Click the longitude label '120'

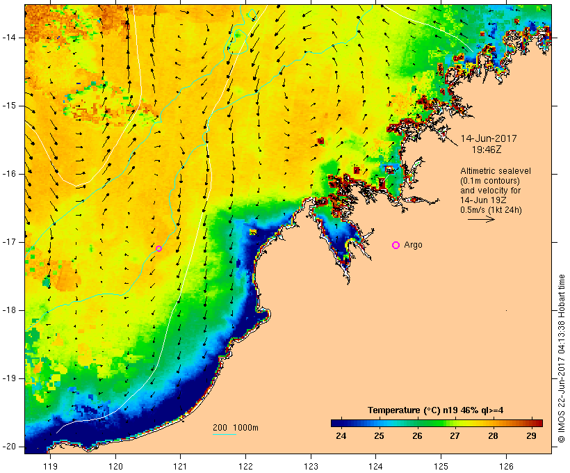[x=115, y=466]
